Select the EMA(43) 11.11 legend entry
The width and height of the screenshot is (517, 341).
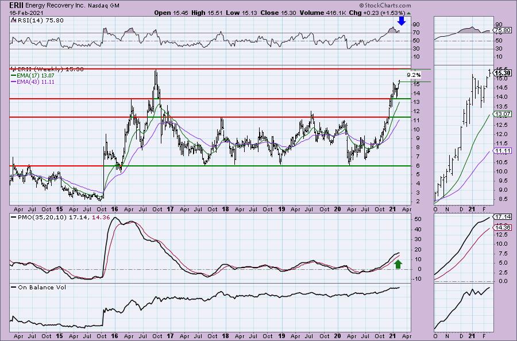33,82
